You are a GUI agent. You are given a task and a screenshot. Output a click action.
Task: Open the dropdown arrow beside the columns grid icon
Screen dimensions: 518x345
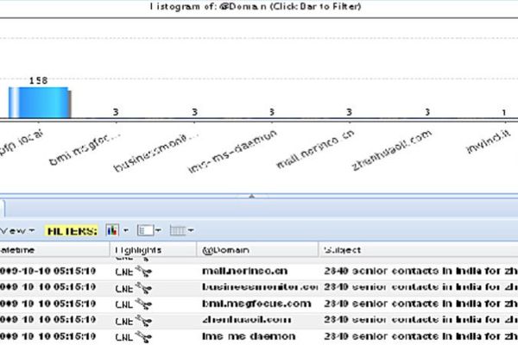pos(191,230)
